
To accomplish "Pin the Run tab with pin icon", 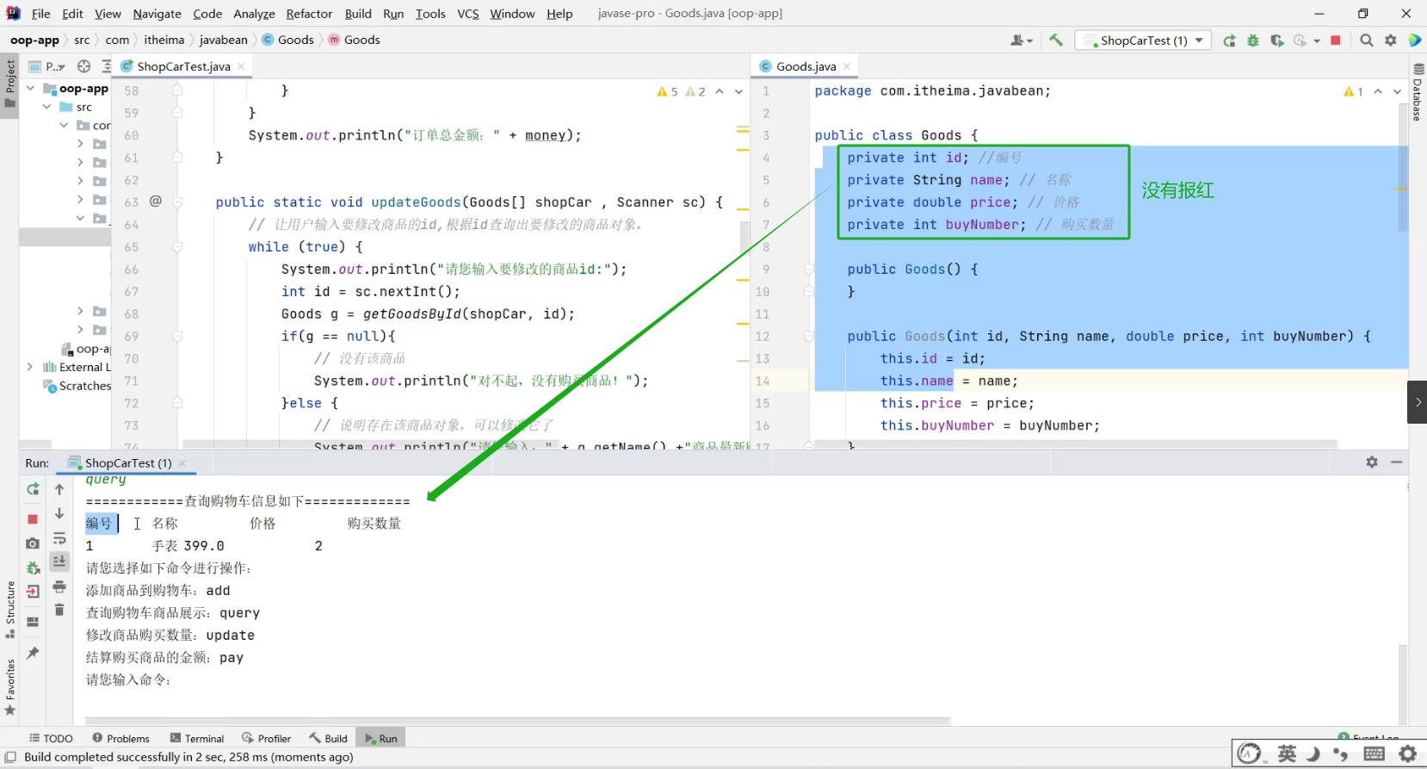I will (33, 654).
